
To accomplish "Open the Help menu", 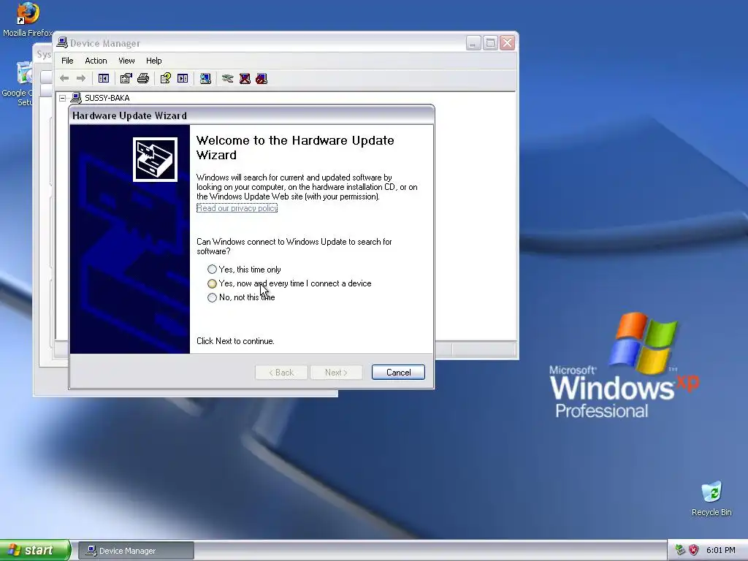I will coord(153,61).
